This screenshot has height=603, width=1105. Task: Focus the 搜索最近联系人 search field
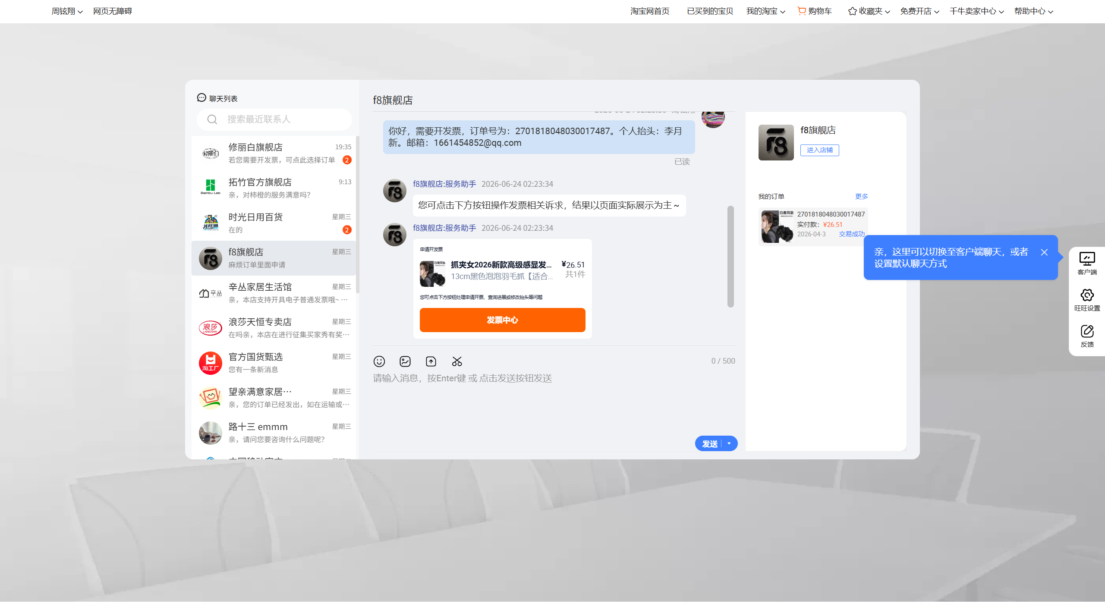[x=274, y=119]
